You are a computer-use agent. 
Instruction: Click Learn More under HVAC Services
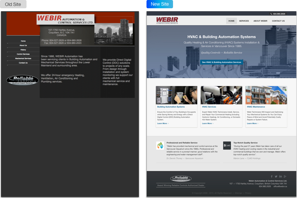click(208, 124)
